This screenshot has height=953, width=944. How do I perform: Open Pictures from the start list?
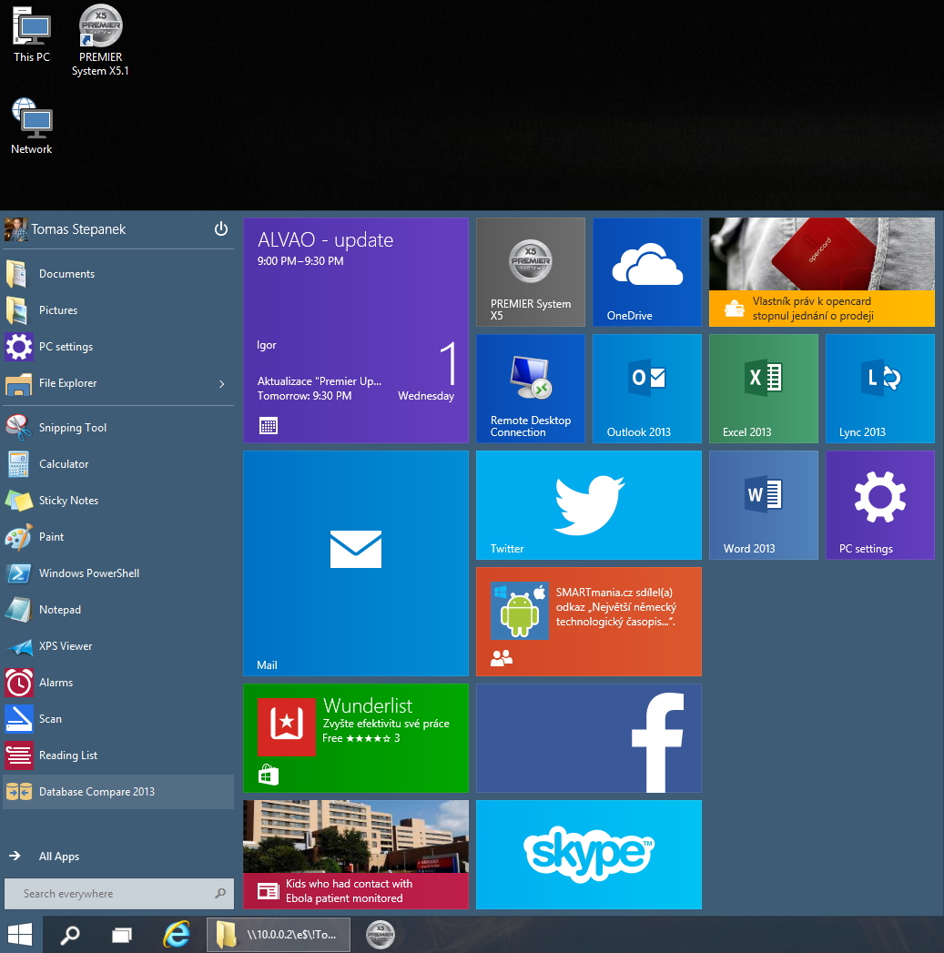pyautogui.click(x=118, y=310)
